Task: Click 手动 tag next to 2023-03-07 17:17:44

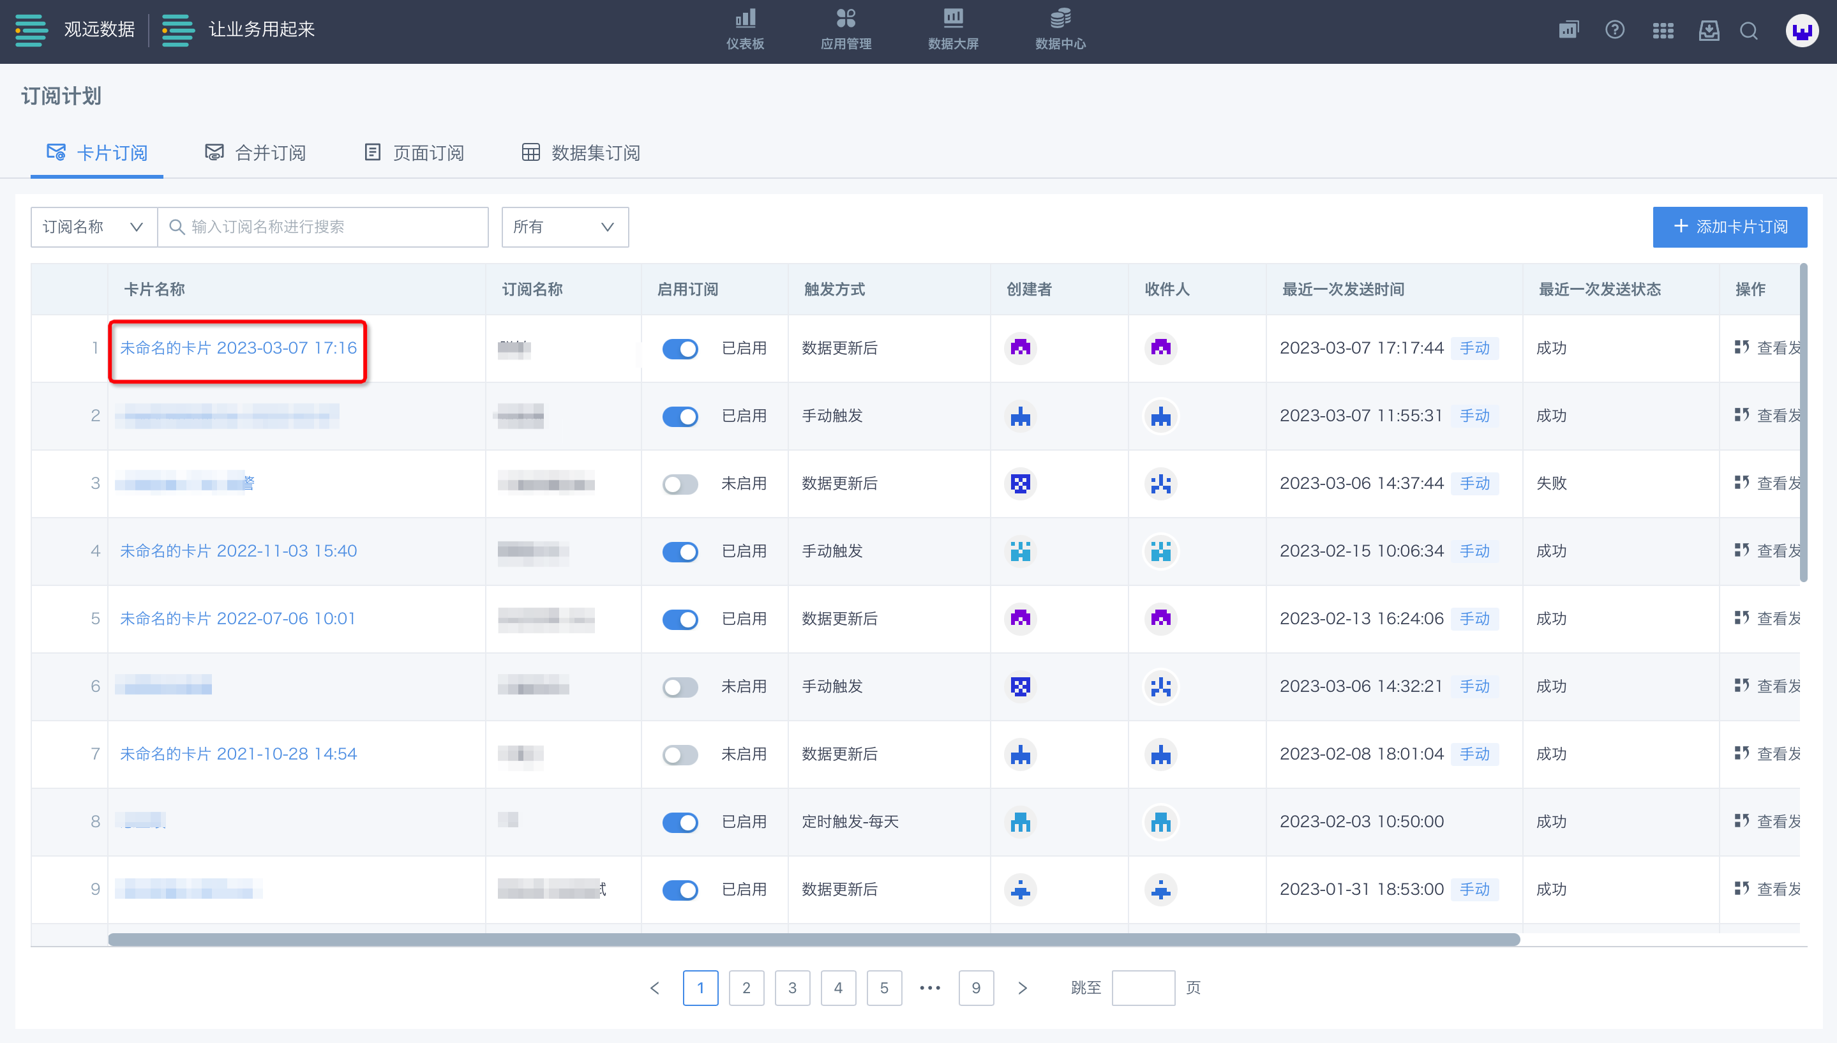Action: tap(1474, 348)
